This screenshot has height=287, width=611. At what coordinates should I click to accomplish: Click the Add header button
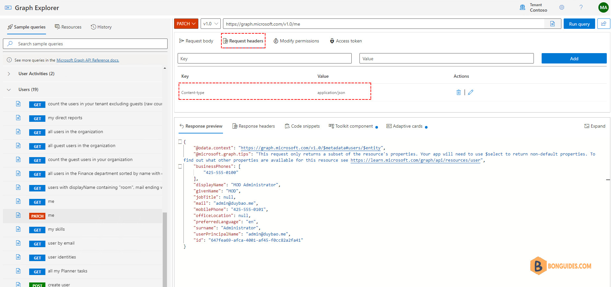[574, 58]
